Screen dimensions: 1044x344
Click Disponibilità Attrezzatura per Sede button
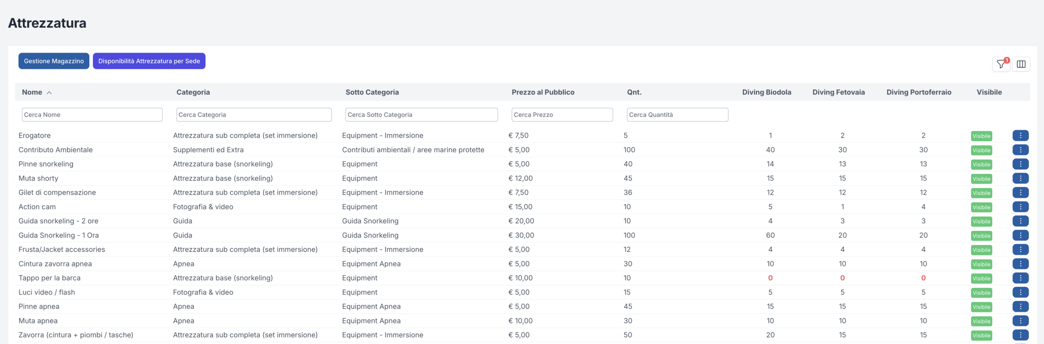[149, 61]
